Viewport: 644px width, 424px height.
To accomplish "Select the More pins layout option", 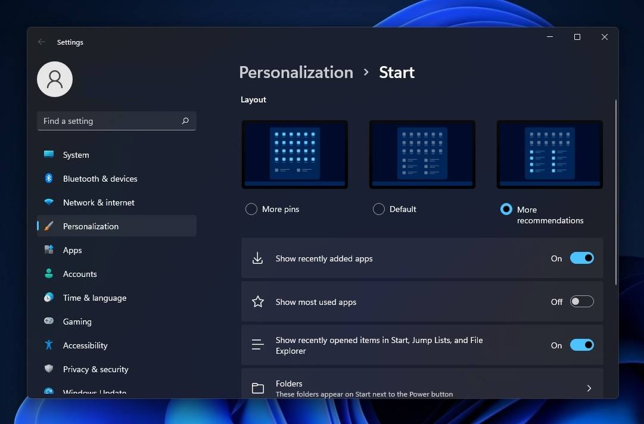I will point(251,209).
